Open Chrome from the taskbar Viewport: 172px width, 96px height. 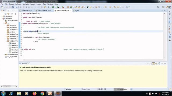pos(42,94)
